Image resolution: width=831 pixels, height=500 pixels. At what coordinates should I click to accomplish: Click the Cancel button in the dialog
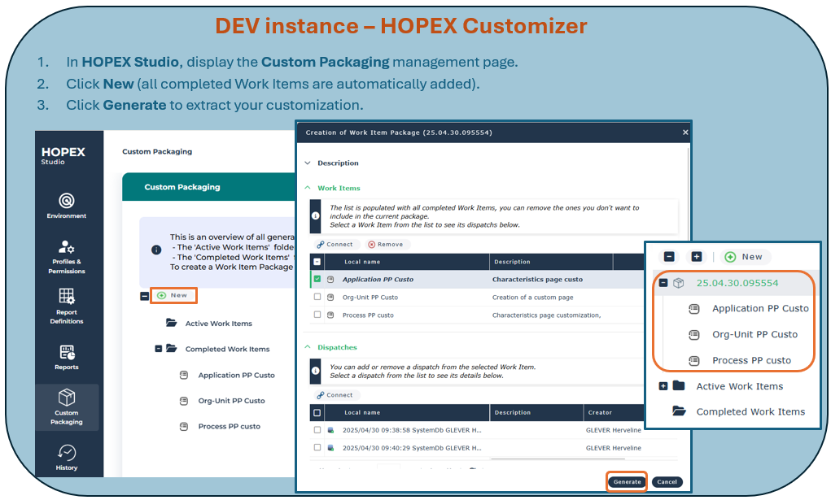667,481
